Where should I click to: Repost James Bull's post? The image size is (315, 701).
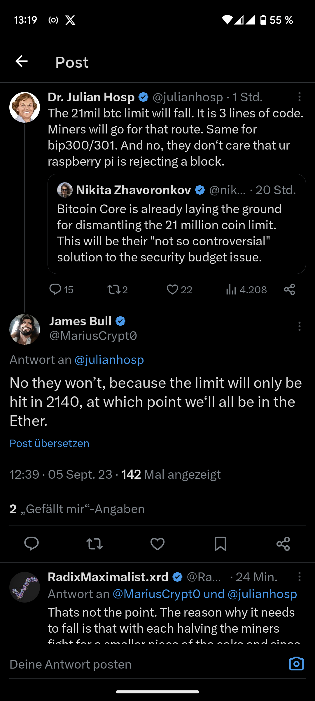pos(94,544)
